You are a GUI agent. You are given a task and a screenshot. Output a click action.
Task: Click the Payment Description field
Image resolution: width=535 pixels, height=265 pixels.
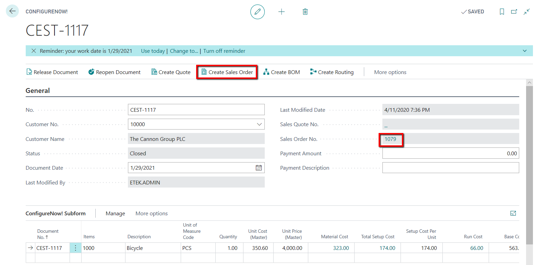coord(450,168)
